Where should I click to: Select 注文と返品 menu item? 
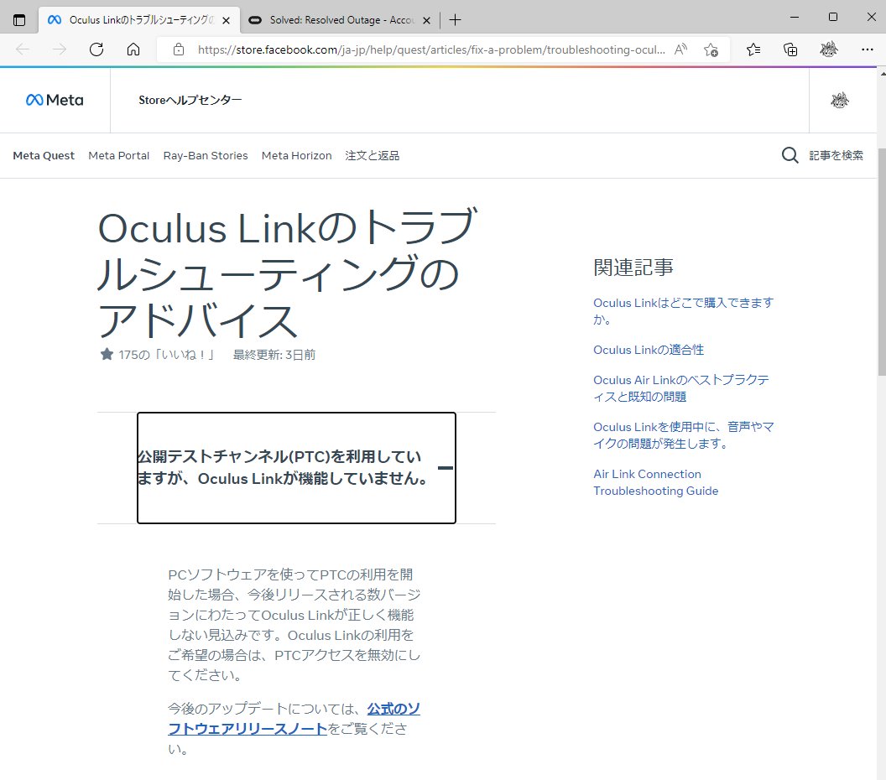coord(373,155)
